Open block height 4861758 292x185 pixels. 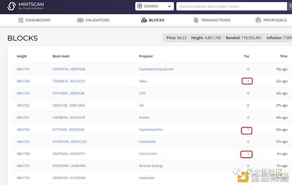point(23,154)
